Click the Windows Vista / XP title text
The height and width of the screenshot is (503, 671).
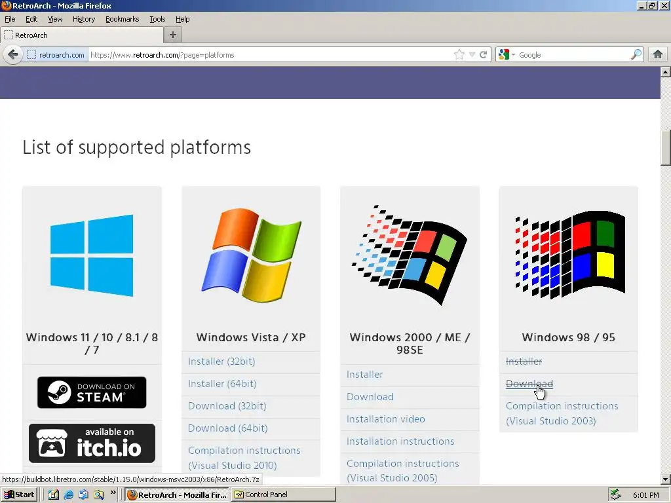click(x=251, y=337)
